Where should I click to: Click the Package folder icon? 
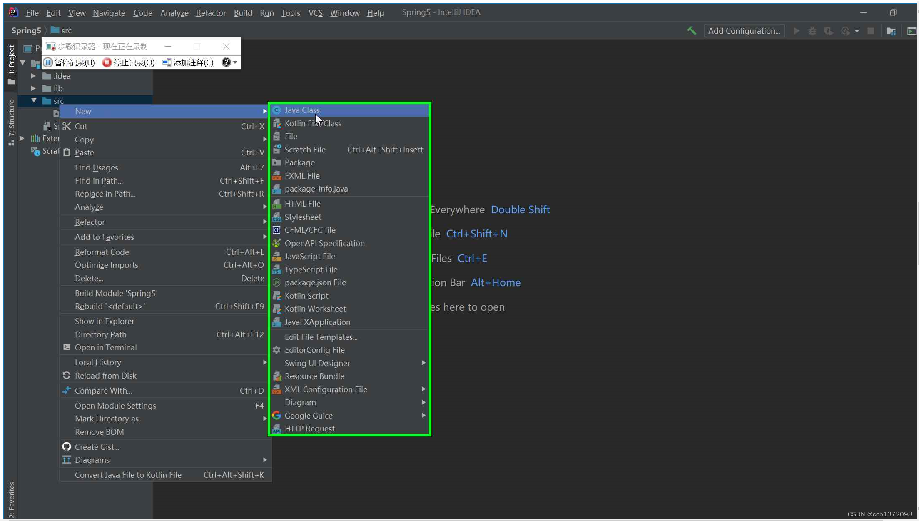pos(276,162)
